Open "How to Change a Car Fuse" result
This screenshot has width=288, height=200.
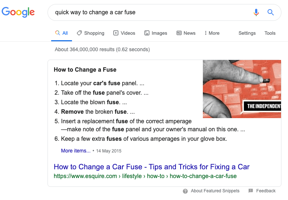tap(151, 167)
